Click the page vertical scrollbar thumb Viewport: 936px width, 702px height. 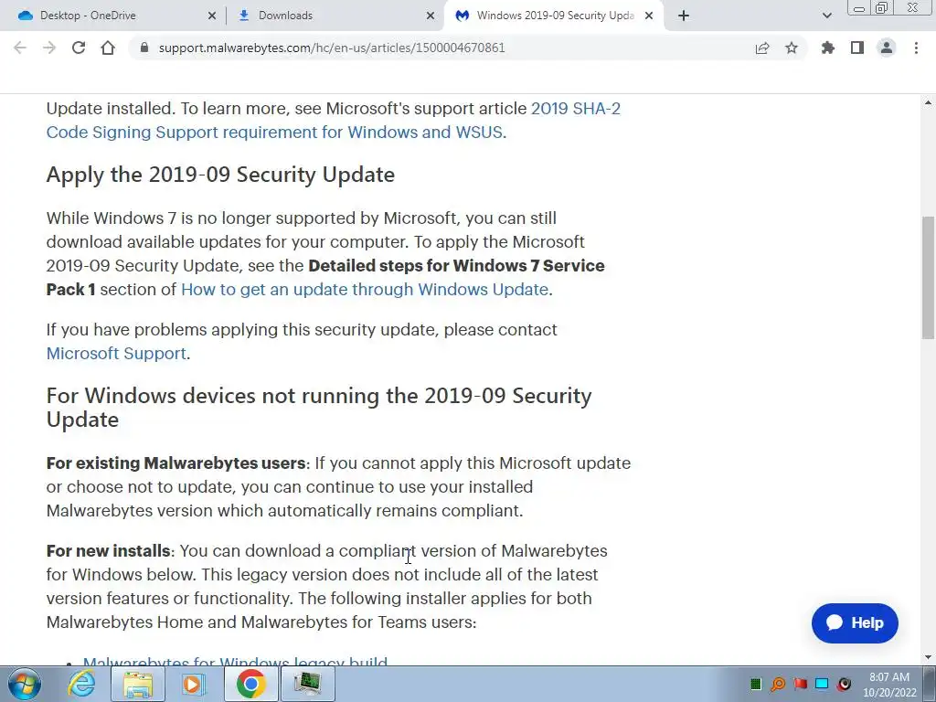coord(929,277)
